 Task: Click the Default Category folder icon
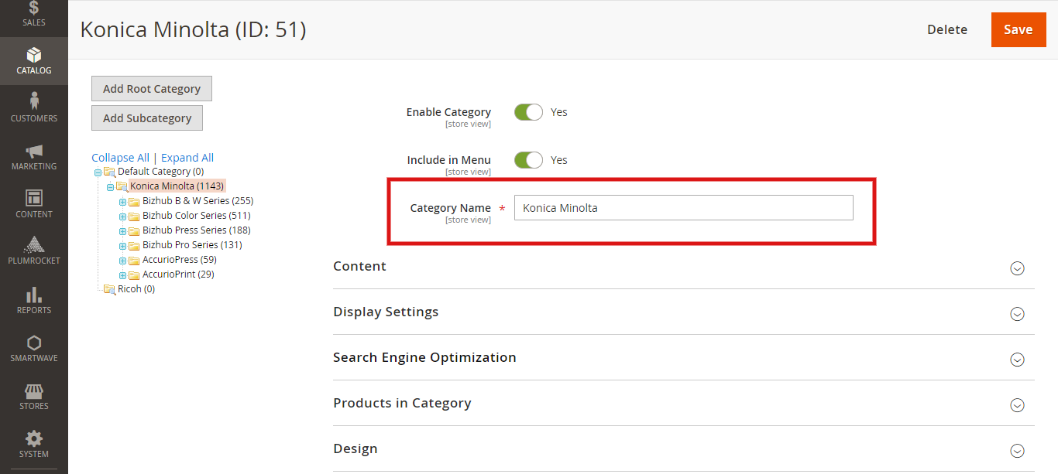point(109,172)
